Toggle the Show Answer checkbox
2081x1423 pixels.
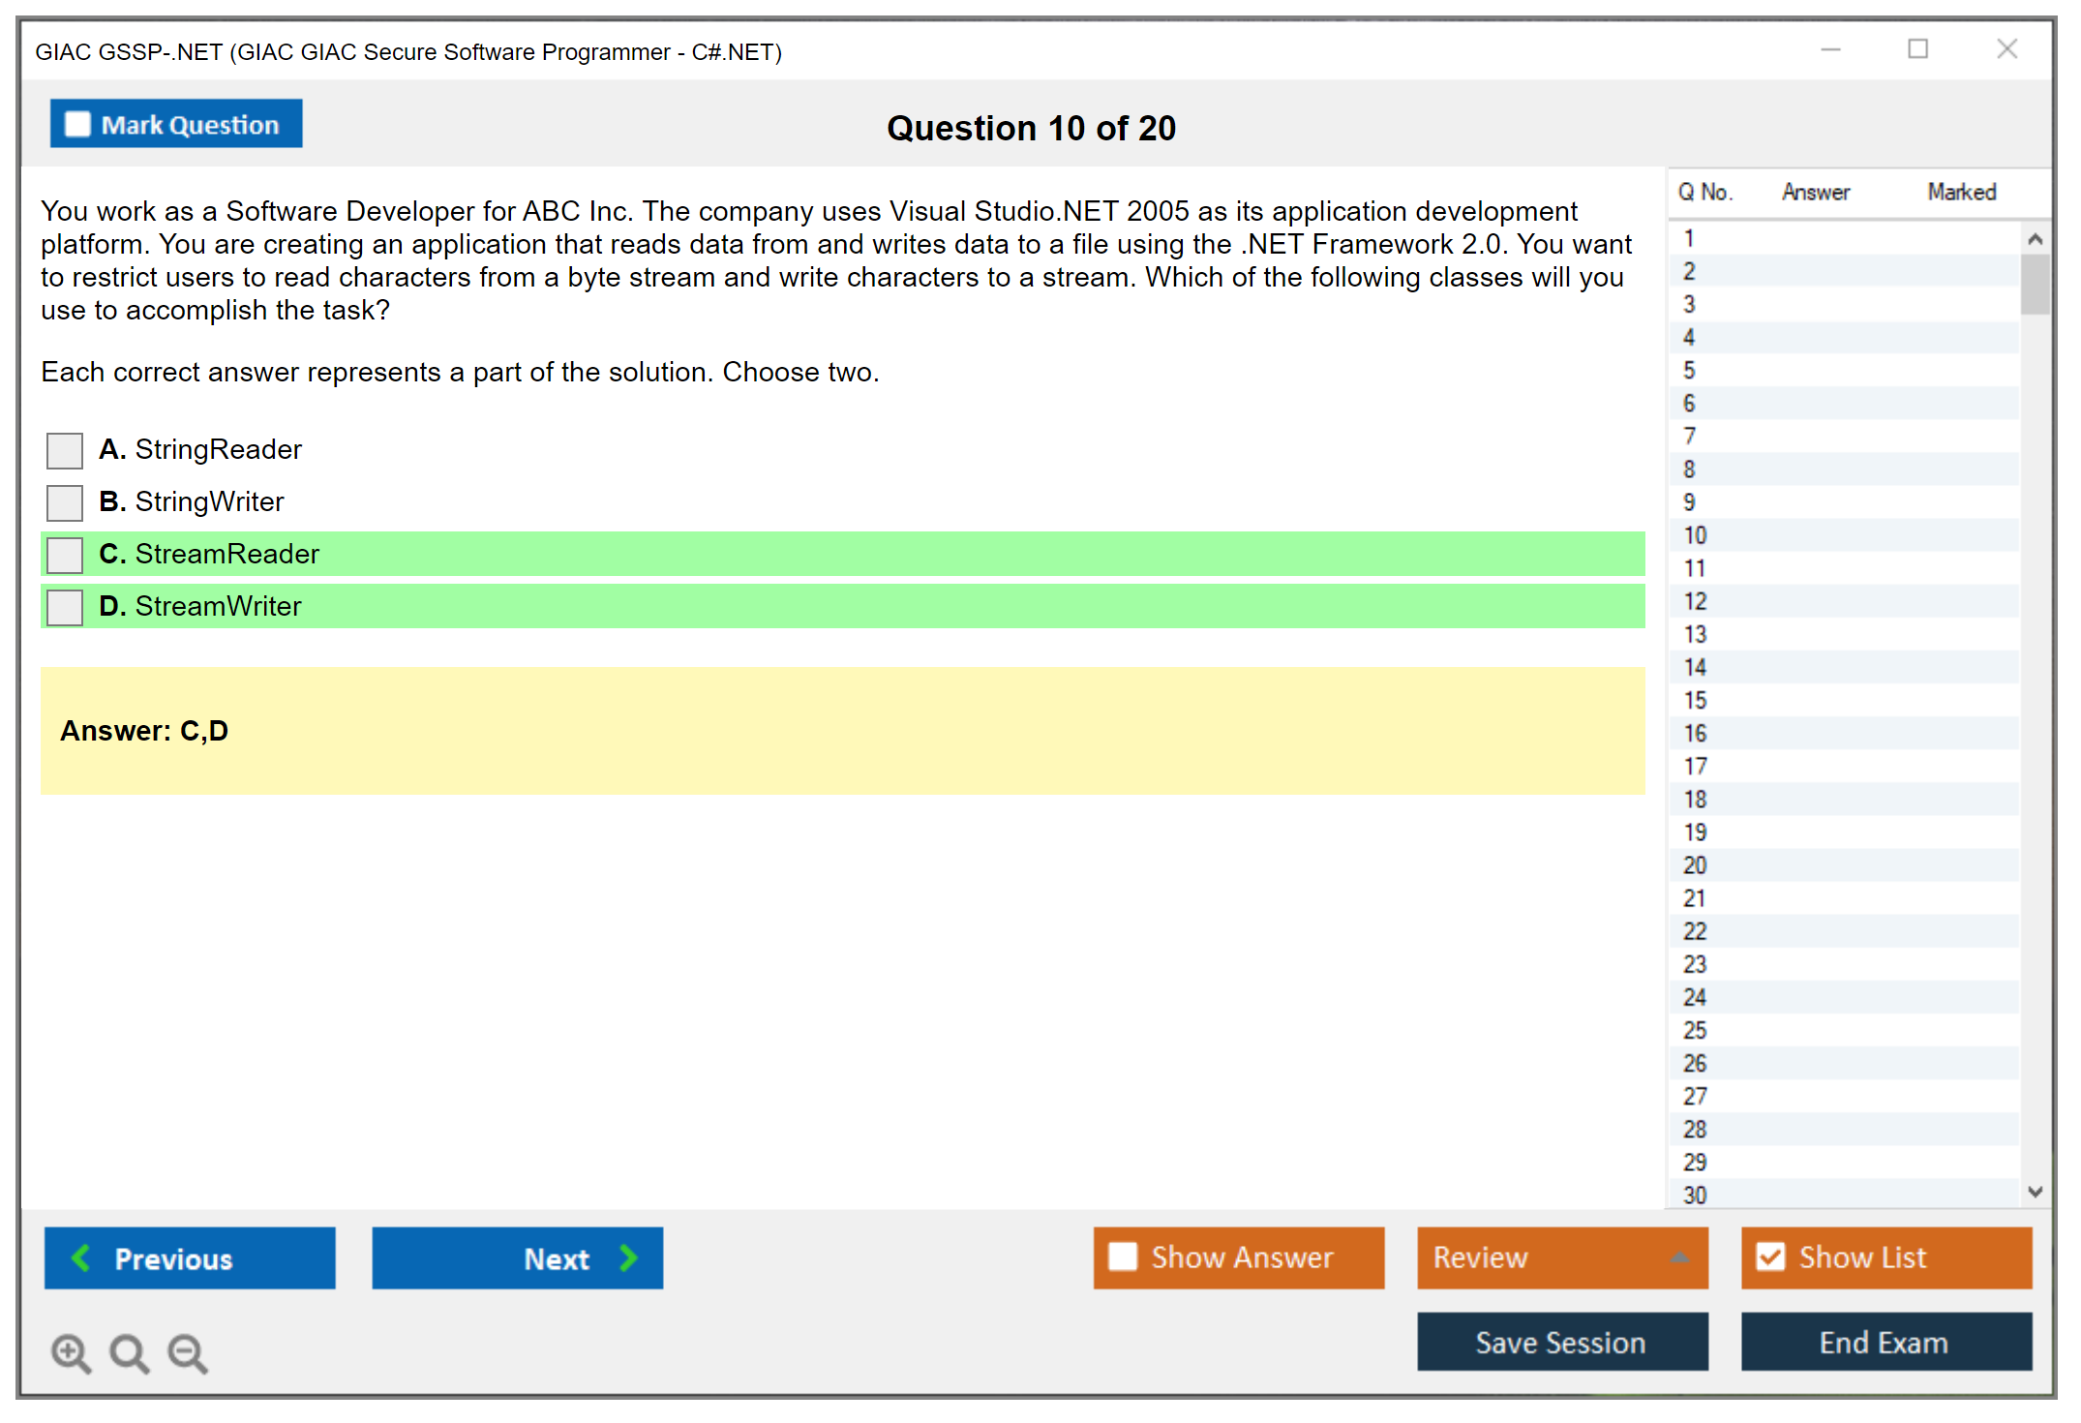(1123, 1256)
